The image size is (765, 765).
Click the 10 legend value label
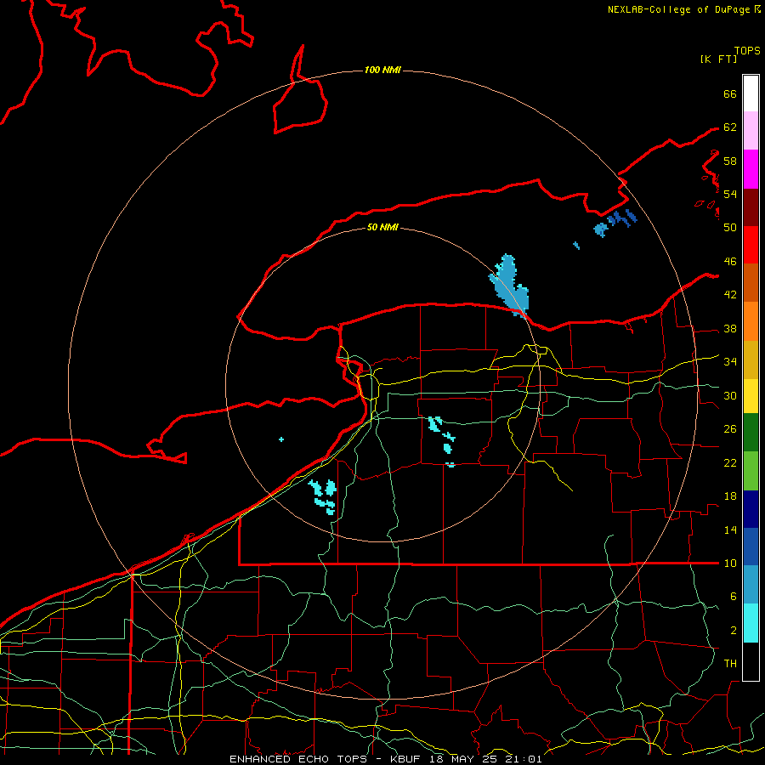[x=730, y=564]
